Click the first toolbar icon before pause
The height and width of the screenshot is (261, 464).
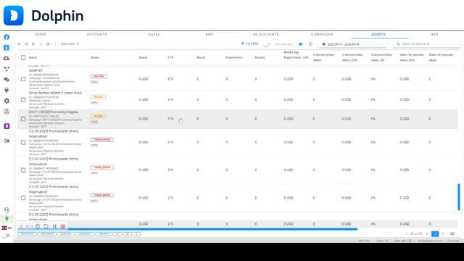point(19,43)
